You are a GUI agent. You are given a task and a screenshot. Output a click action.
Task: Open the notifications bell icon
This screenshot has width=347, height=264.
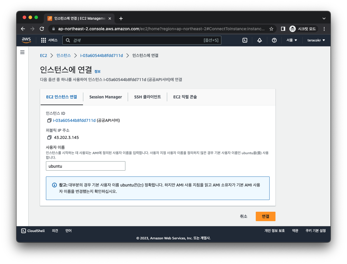coord(259,40)
